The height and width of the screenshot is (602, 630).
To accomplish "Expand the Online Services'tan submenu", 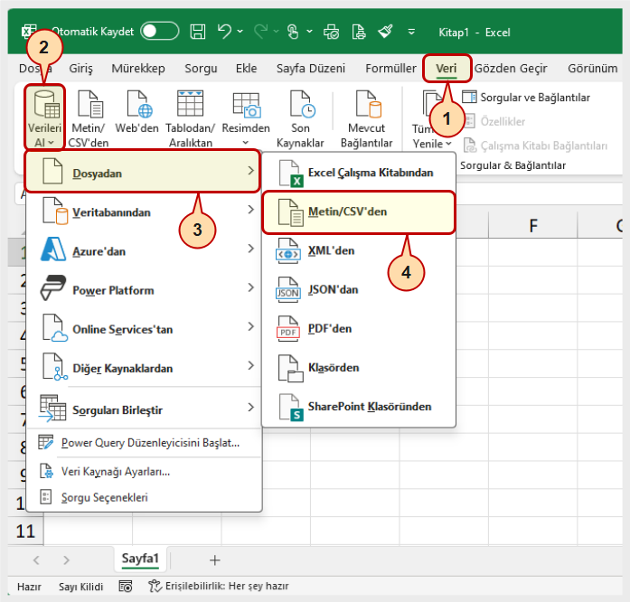I will (145, 328).
